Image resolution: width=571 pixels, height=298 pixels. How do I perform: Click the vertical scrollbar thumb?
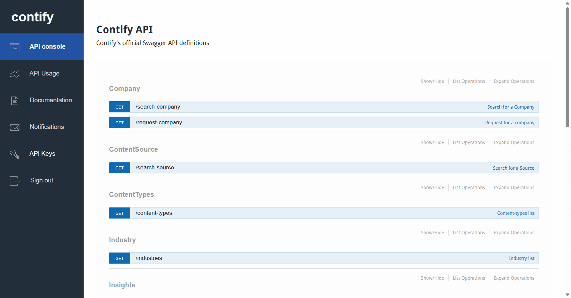pos(567,67)
